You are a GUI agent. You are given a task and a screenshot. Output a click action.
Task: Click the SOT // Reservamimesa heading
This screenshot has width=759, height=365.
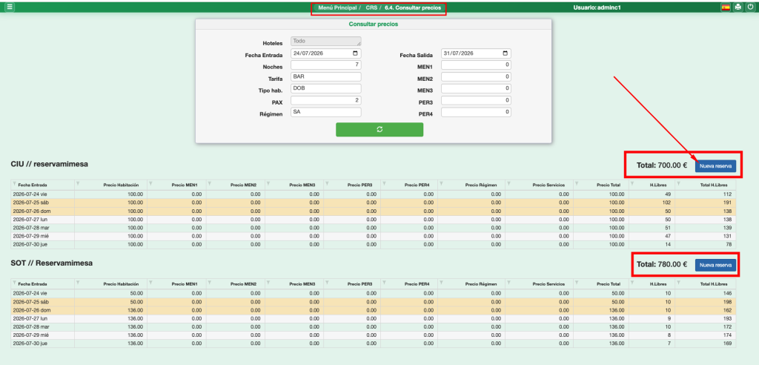52,263
